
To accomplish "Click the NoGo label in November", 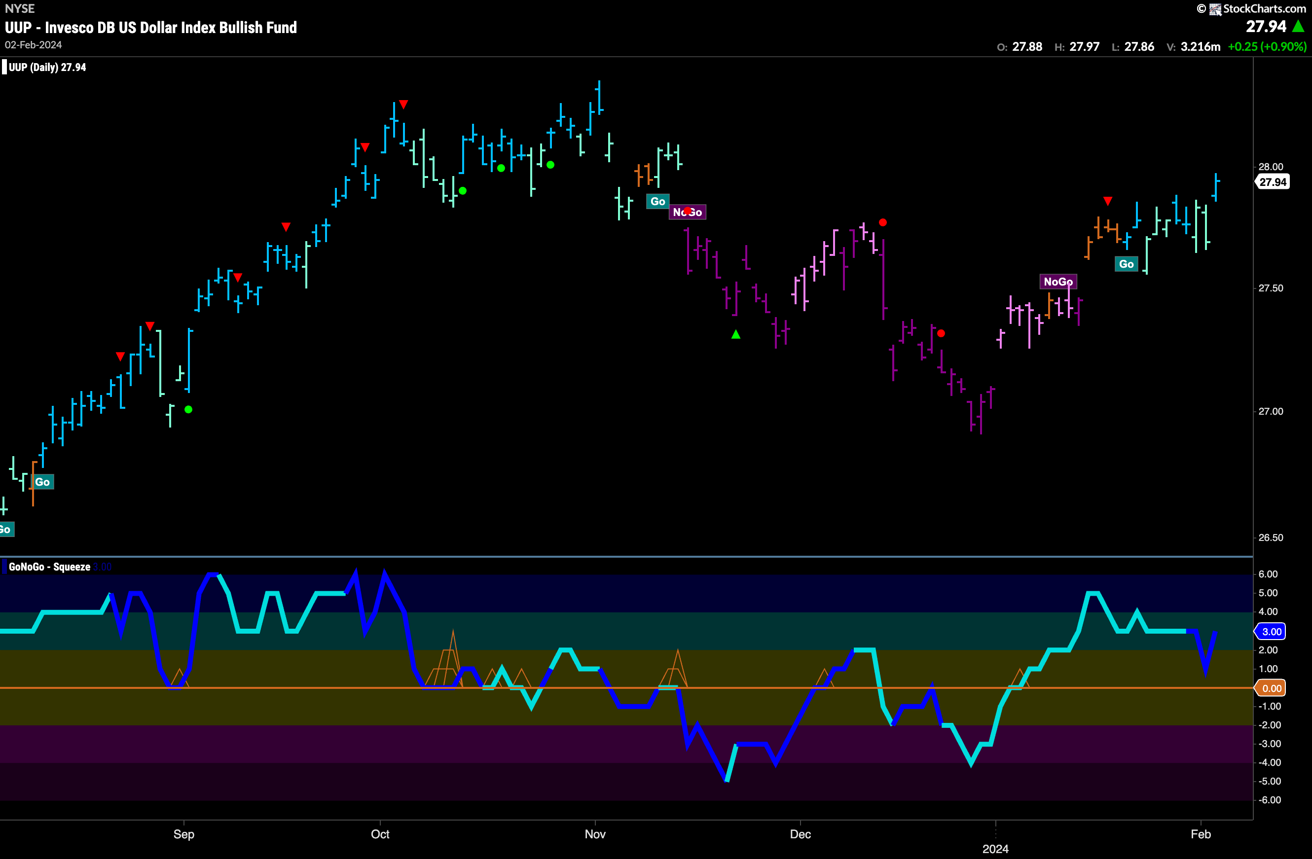I will click(688, 212).
